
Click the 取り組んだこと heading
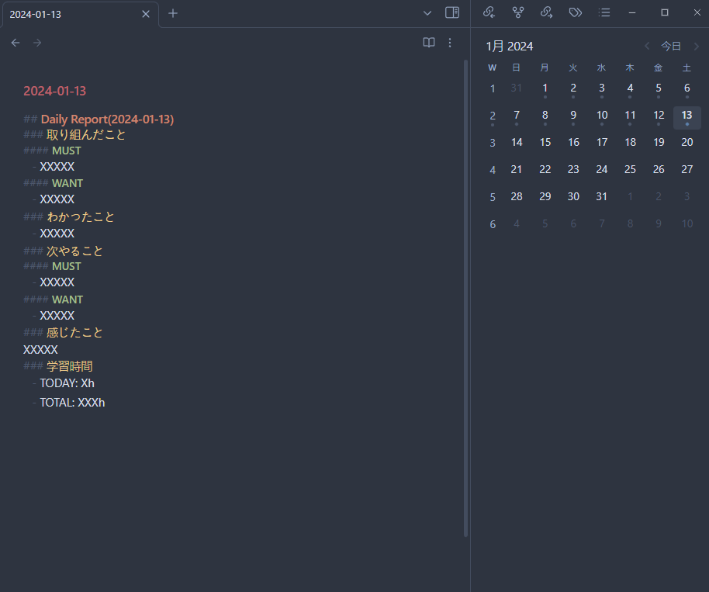86,135
